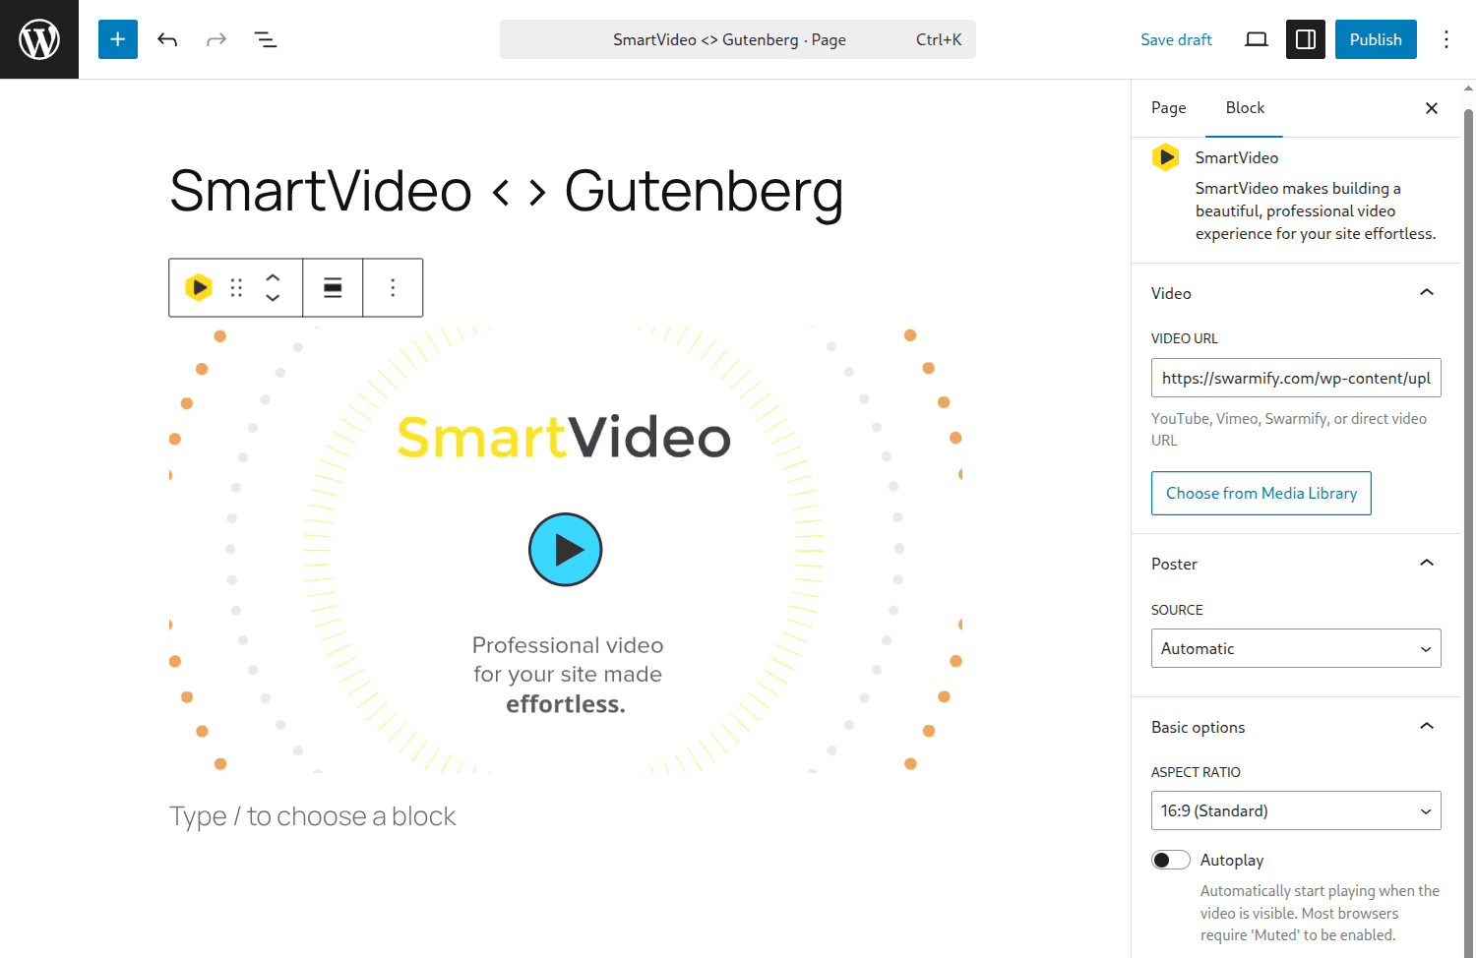
Task: Click the WordPress logo
Action: point(39,39)
